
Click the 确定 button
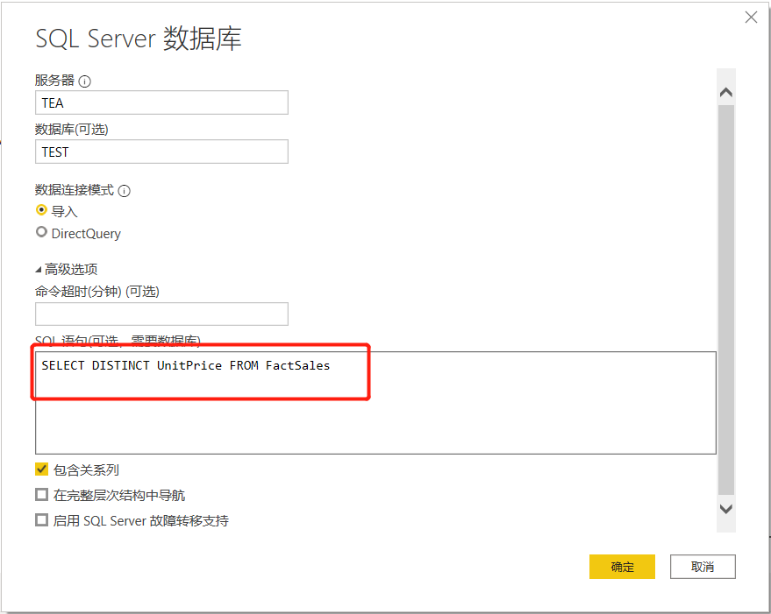coord(622,567)
